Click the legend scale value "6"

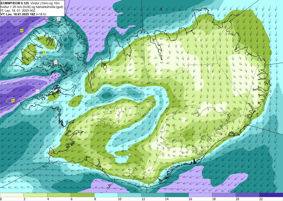(x=72, y=199)
